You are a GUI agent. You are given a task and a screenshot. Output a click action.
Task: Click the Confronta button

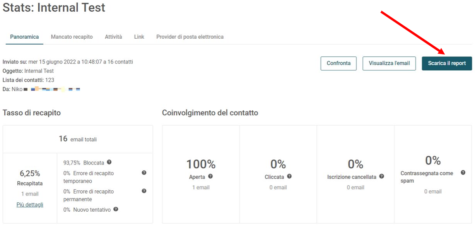click(338, 63)
